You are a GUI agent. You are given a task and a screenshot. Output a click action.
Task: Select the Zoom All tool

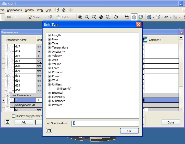80,17
